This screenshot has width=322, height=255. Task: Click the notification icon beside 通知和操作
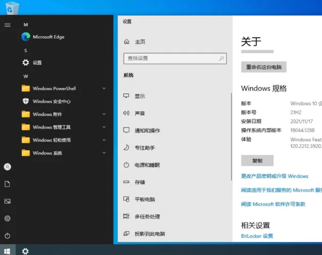pyautogui.click(x=126, y=130)
